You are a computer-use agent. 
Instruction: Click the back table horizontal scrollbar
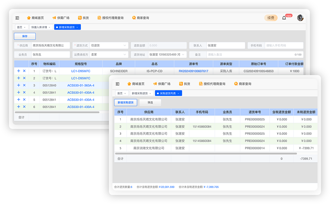coord(57,112)
